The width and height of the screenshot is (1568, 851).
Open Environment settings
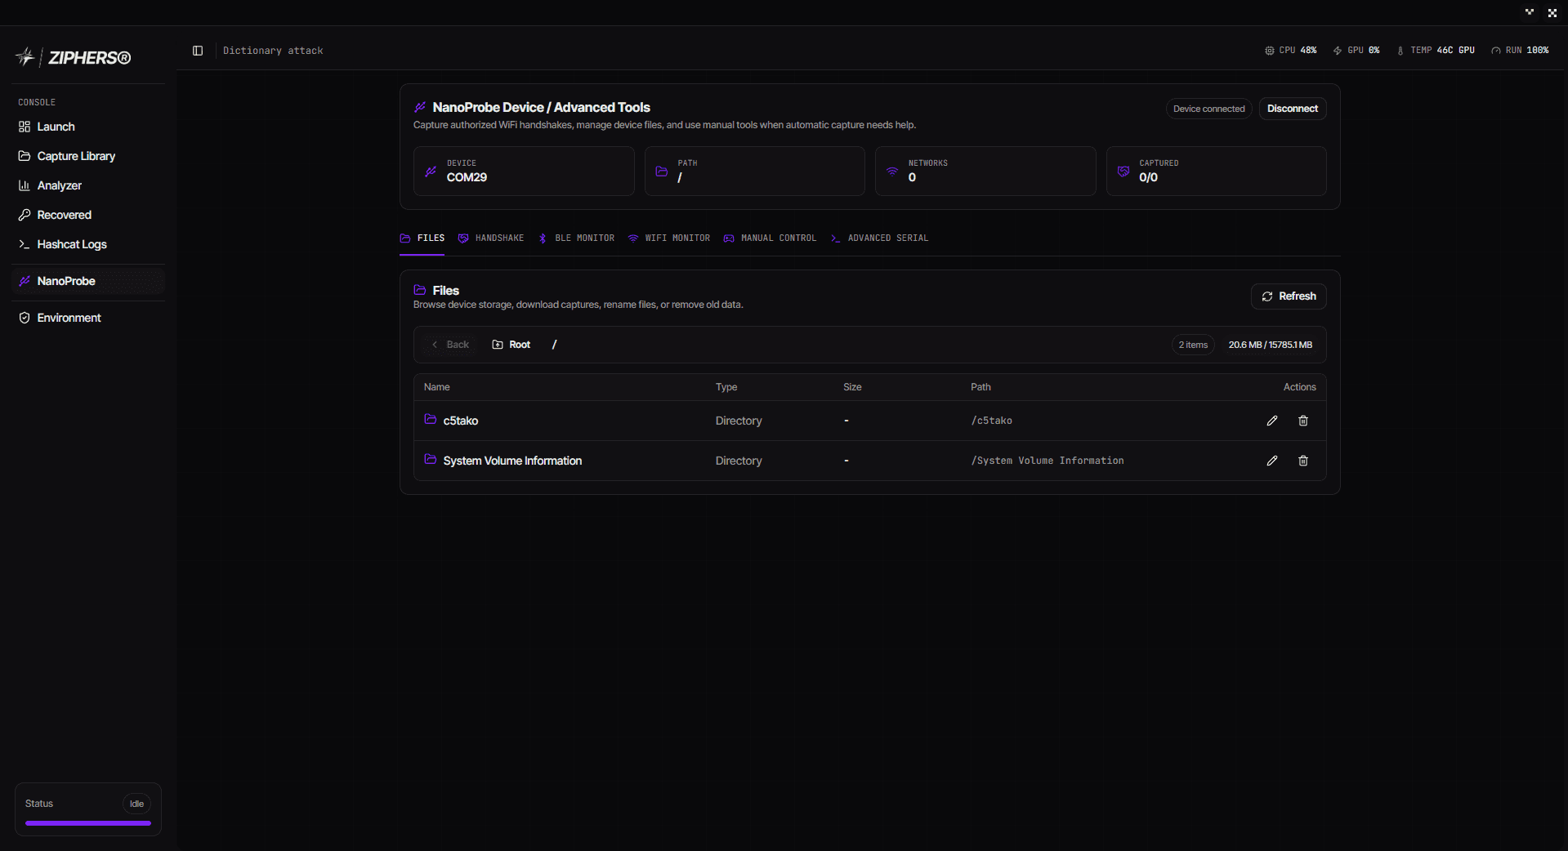(x=88, y=318)
